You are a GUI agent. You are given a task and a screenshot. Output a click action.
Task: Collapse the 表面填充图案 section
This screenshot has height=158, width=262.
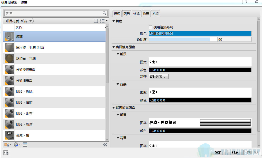(x=114, y=47)
